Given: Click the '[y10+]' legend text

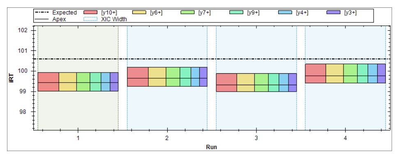Looking at the screenshot, I should pyautogui.click(x=109, y=12).
